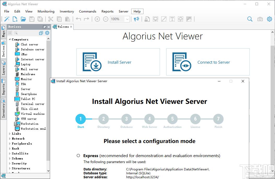The image size is (275, 179).
Task: Click the Install Server link
Action: click(119, 62)
